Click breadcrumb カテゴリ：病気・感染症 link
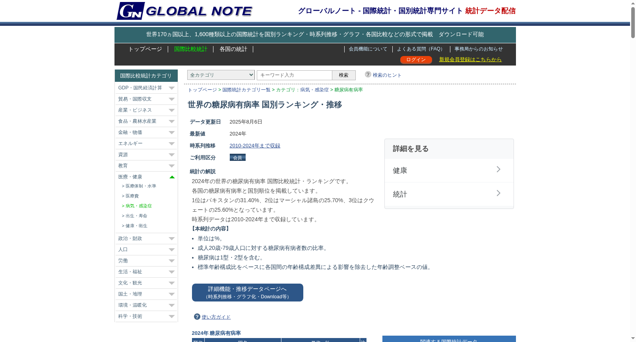Viewport: 636px width, 342px height. (x=302, y=90)
